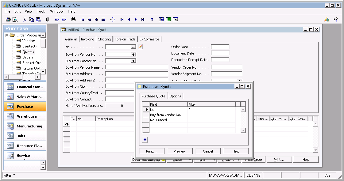This screenshot has width=344, height=181.
Task: Click Print... button in Purchase - Quote dialog
Action: (x=152, y=151)
